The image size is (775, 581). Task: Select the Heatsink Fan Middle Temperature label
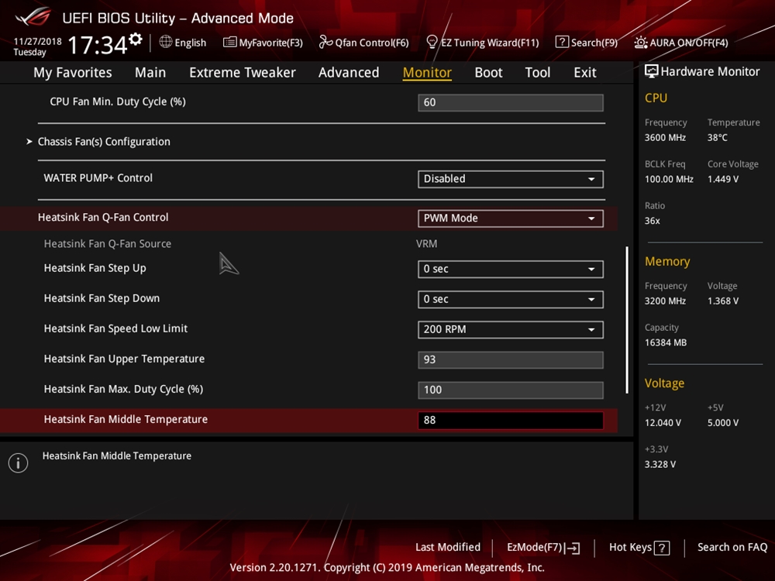[126, 419]
